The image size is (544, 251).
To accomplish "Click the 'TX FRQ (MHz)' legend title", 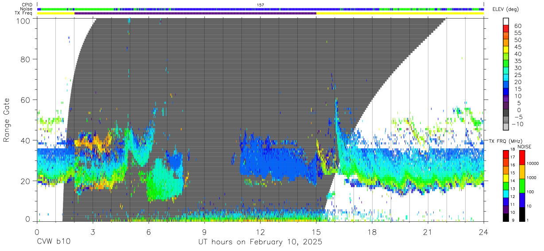I will [505, 141].
